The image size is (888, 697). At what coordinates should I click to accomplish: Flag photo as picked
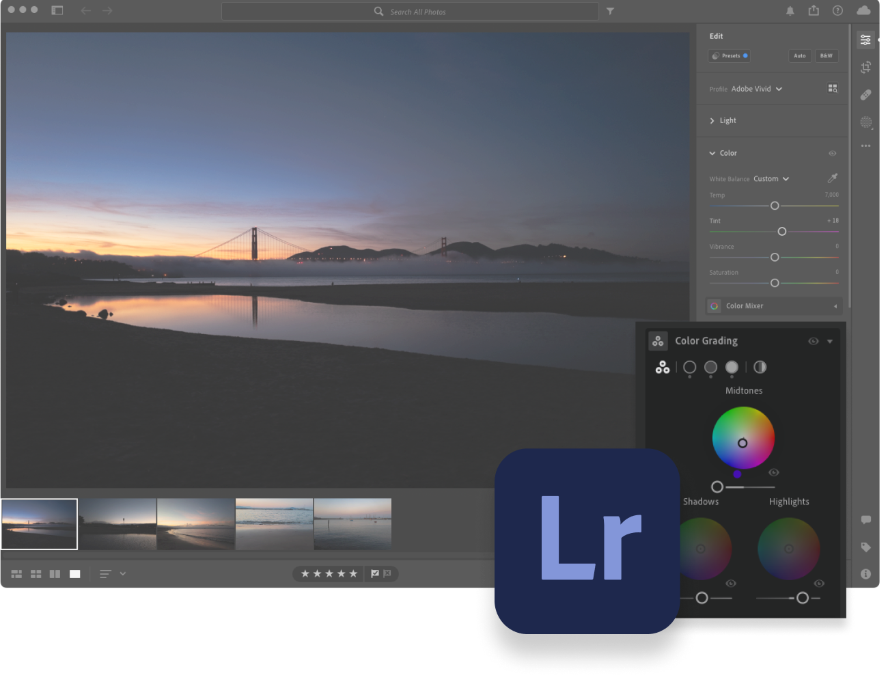click(x=375, y=574)
